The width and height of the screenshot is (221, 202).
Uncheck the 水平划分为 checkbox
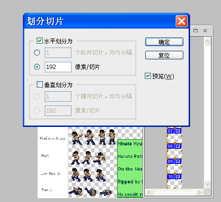tap(40, 41)
